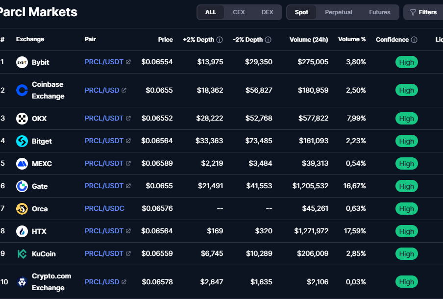
Task: Click Gate's $1,205,532 volume value
Action: tap(310, 186)
